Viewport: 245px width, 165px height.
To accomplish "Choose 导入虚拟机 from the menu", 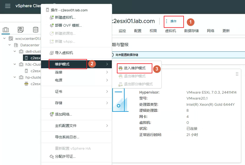I will [x=76, y=53].
